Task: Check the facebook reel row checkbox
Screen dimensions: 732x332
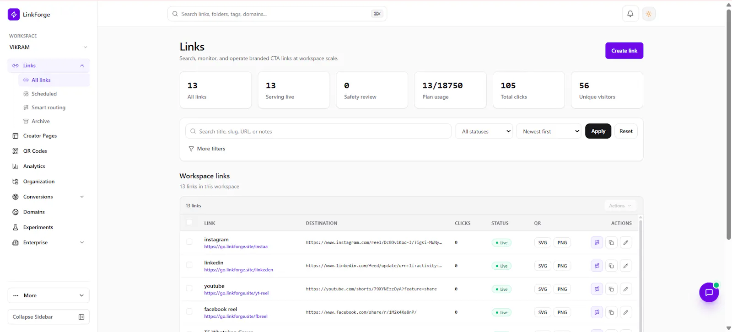Action: tap(189, 311)
